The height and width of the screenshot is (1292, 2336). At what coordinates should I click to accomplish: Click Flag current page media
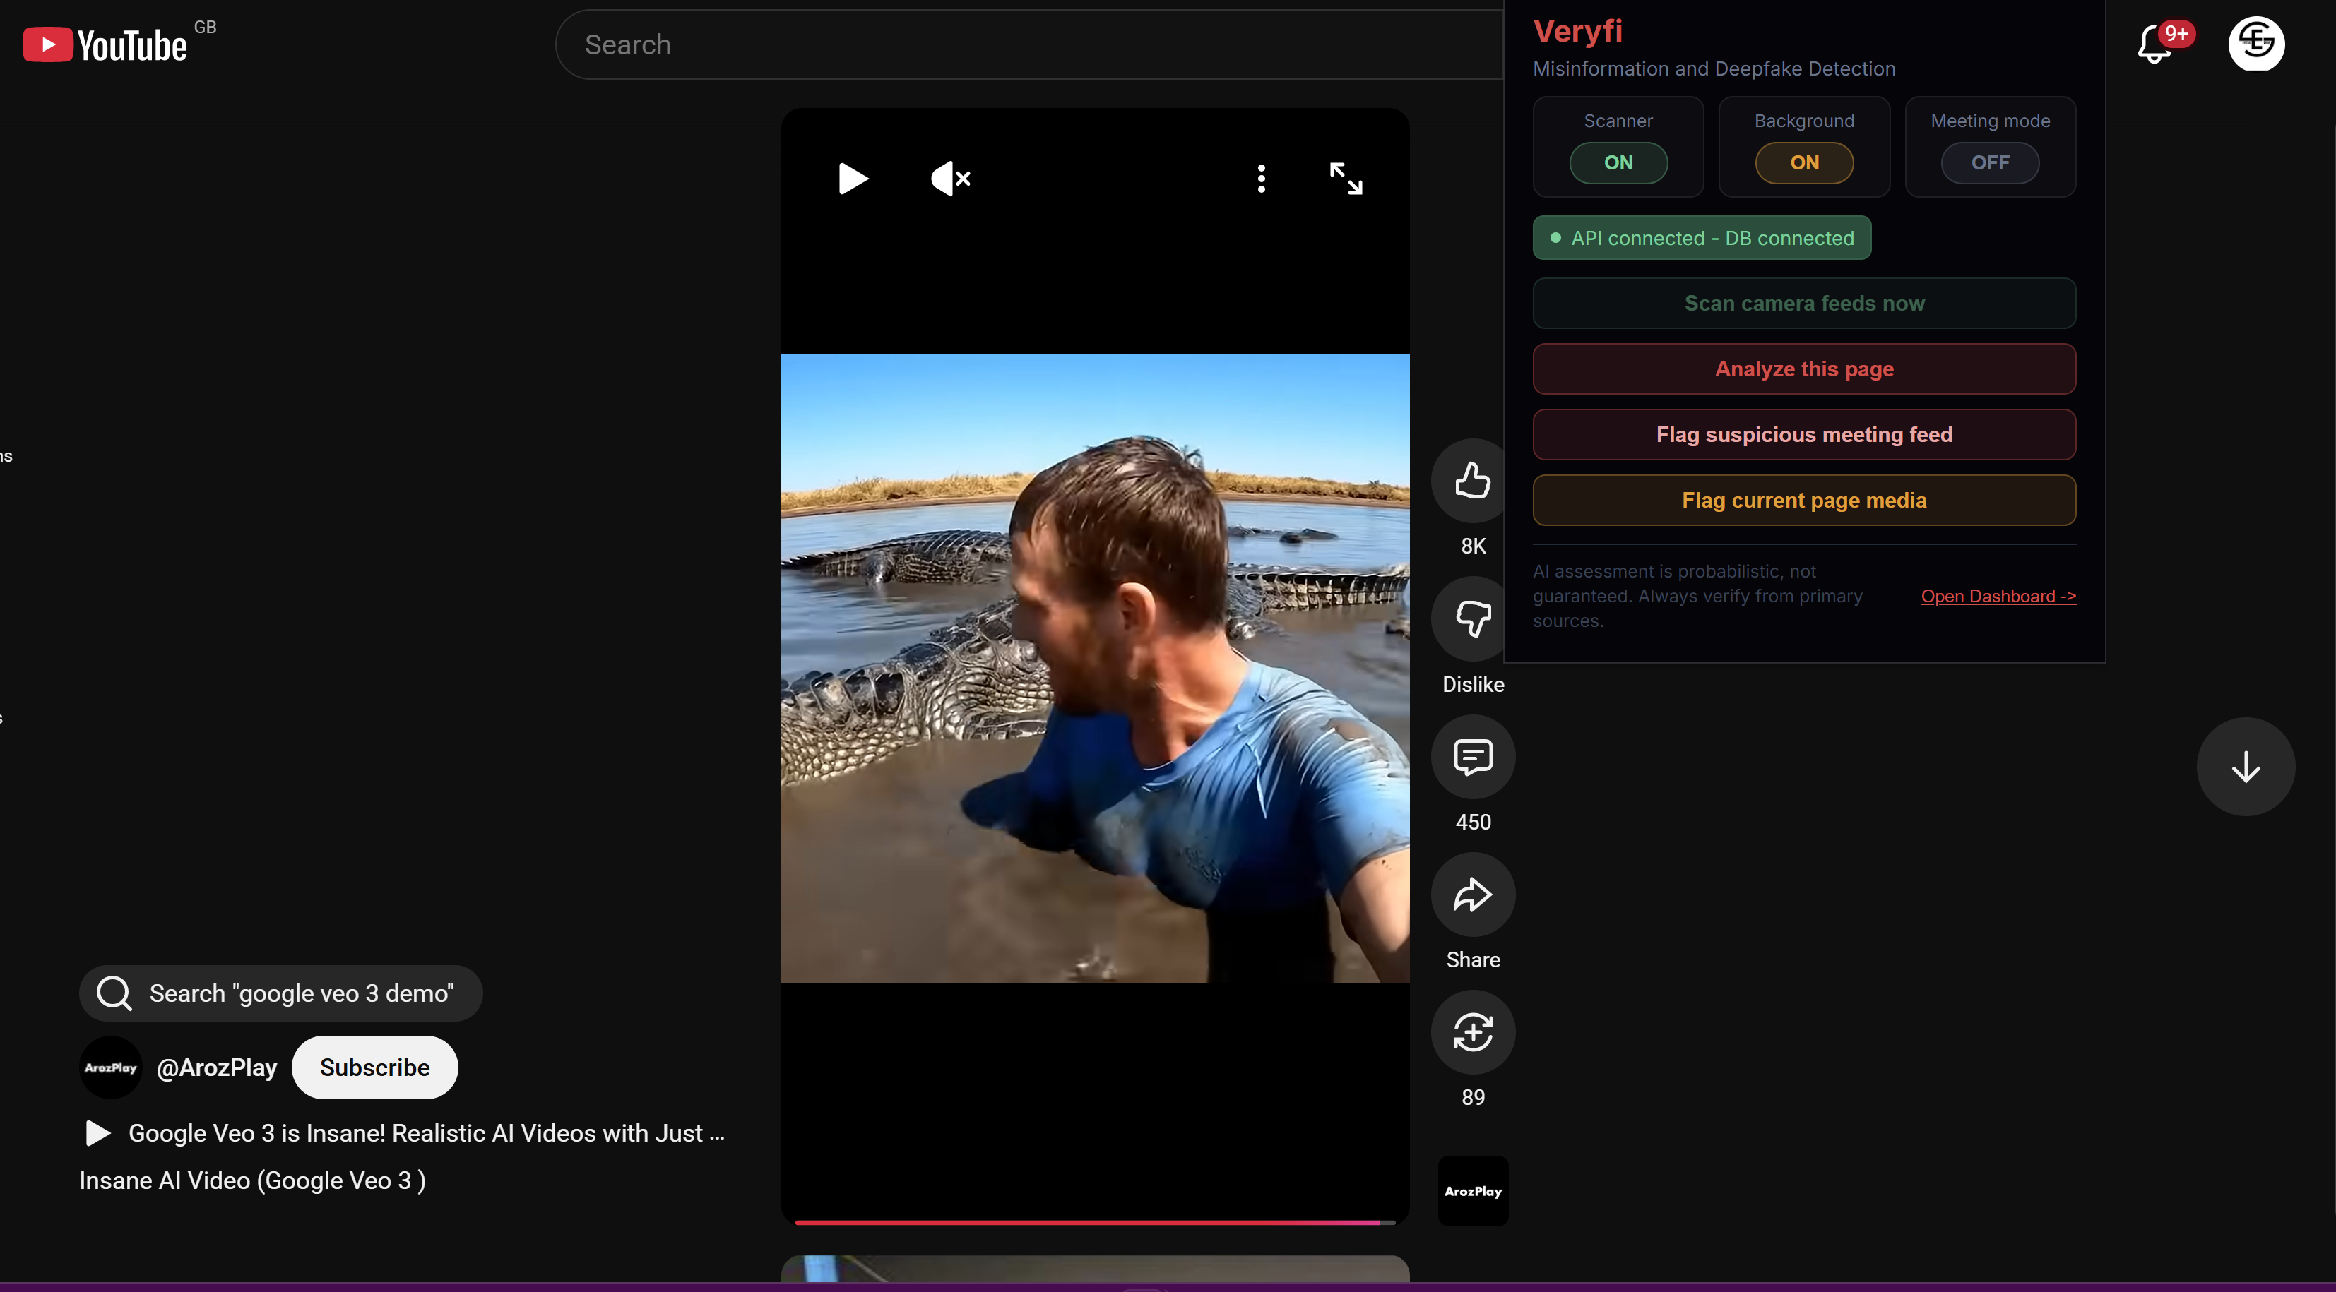click(1803, 501)
